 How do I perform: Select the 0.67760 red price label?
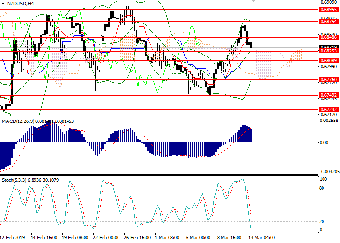coord(327,80)
